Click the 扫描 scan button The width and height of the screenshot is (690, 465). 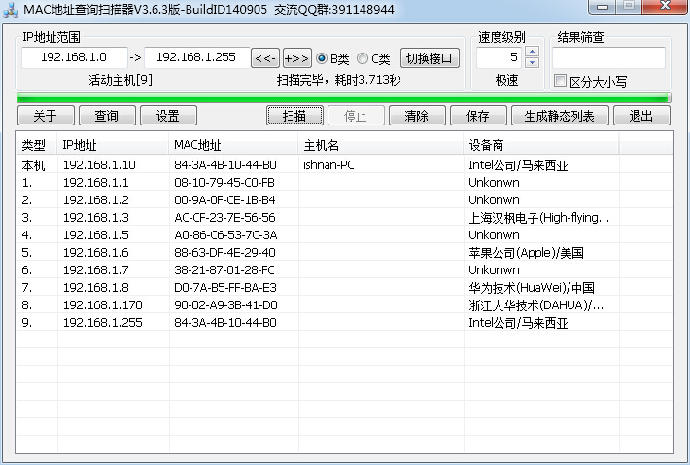pyautogui.click(x=294, y=116)
